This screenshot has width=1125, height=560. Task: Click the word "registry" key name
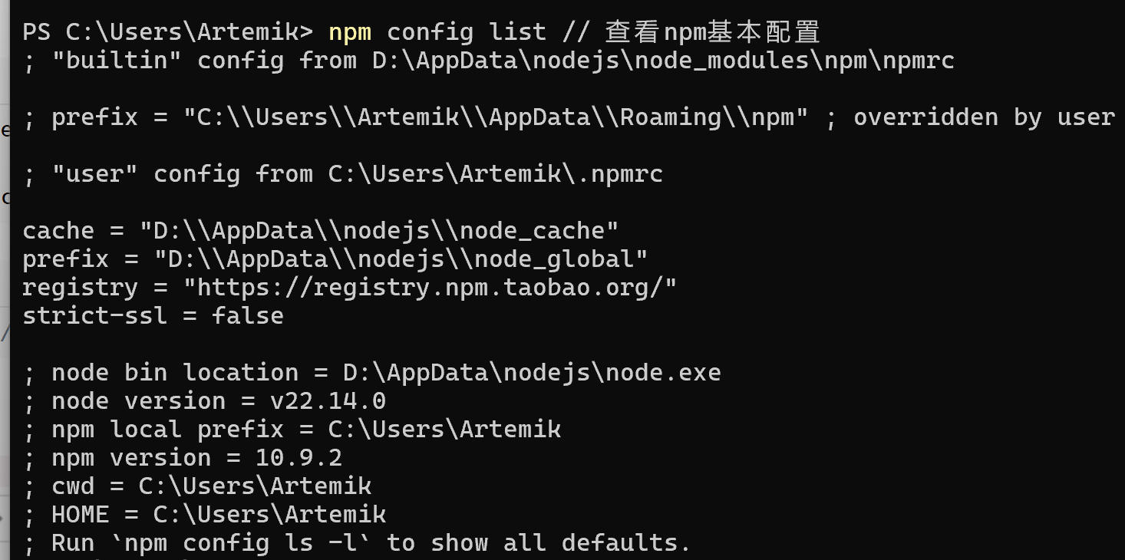point(80,288)
